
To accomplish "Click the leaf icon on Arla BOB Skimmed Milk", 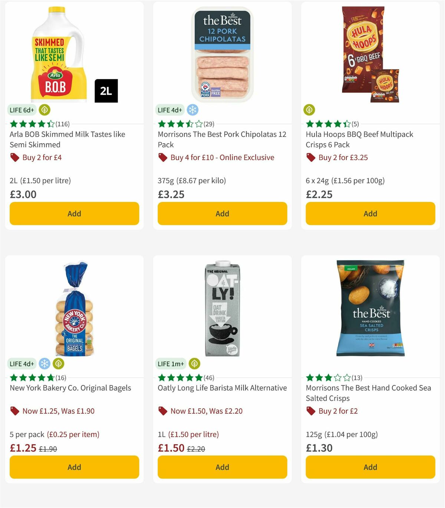I will (44, 110).
